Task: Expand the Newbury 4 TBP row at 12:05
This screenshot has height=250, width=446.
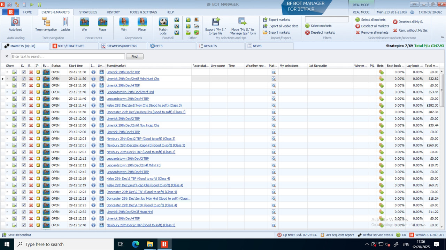Action: point(7,152)
